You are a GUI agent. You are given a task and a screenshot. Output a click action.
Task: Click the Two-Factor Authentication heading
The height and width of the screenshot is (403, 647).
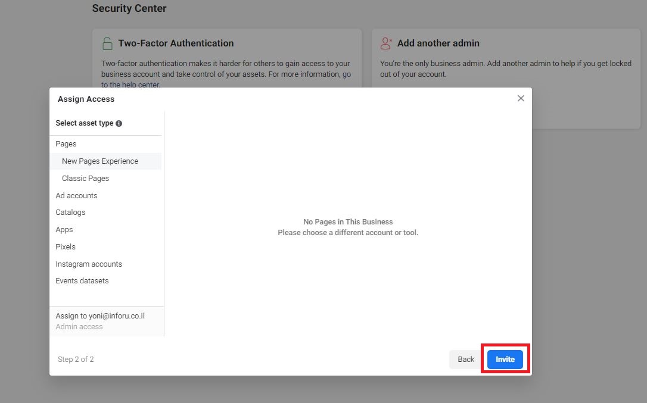point(176,43)
